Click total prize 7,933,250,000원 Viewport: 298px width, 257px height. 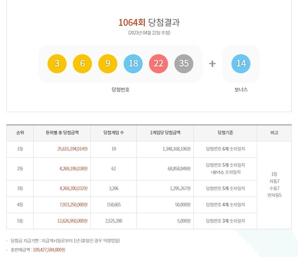tap(74, 204)
